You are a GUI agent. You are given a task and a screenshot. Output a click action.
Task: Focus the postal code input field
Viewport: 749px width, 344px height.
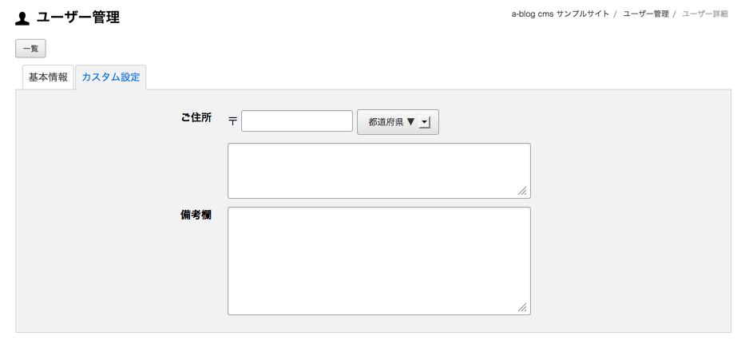pyautogui.click(x=296, y=121)
